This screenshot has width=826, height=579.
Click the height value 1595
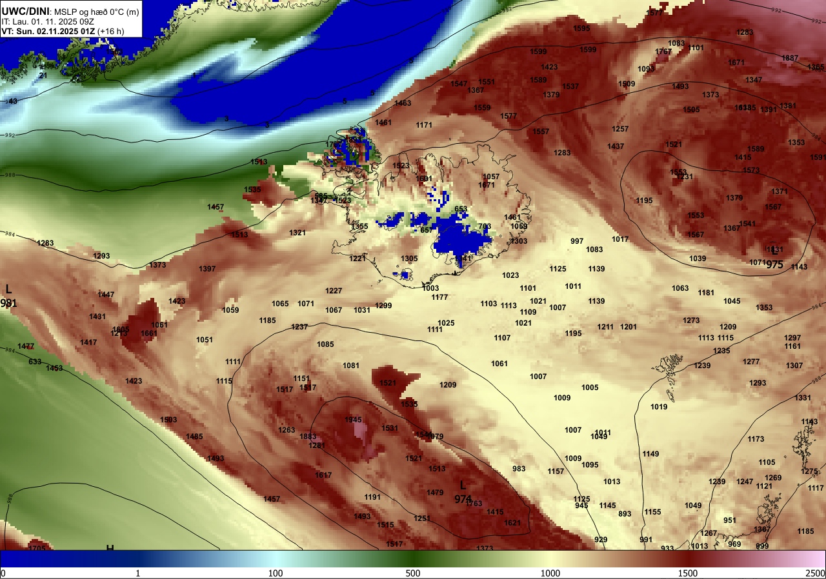581,28
